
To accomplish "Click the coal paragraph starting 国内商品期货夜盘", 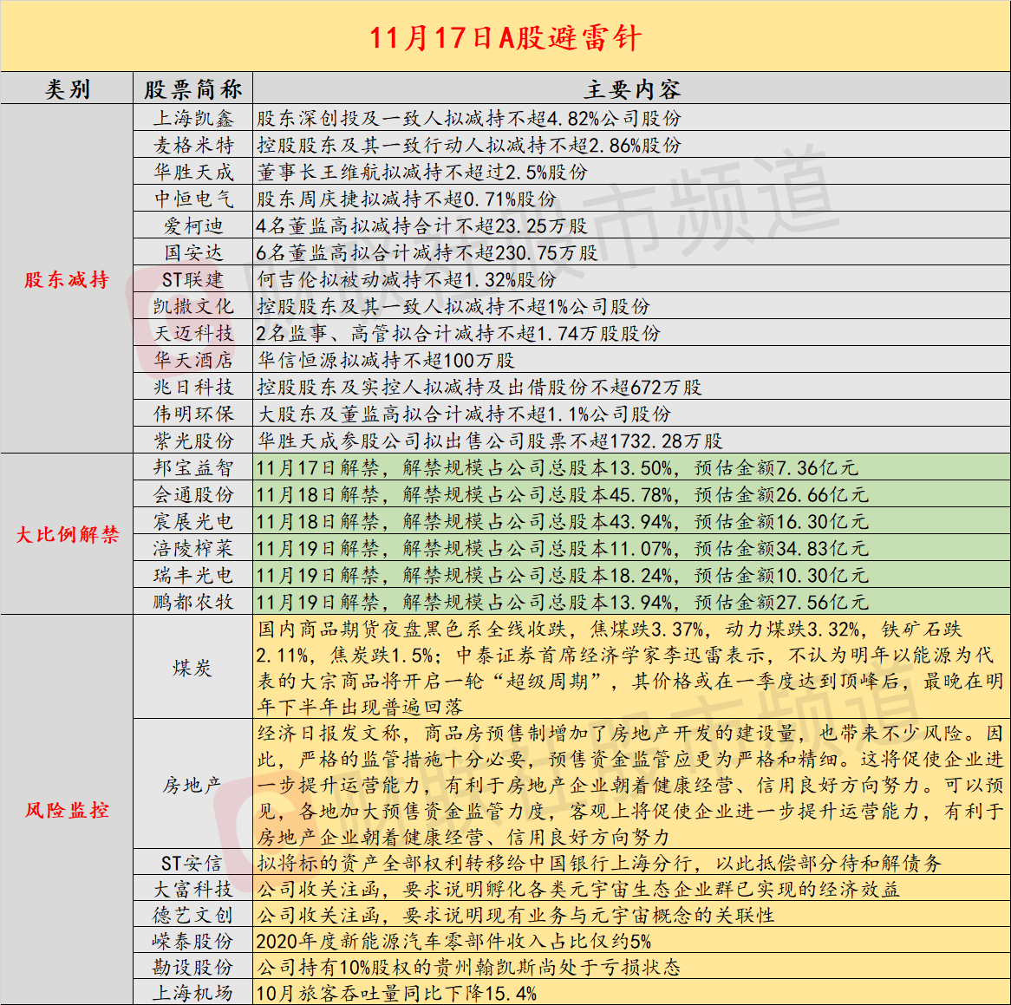I will (x=630, y=668).
